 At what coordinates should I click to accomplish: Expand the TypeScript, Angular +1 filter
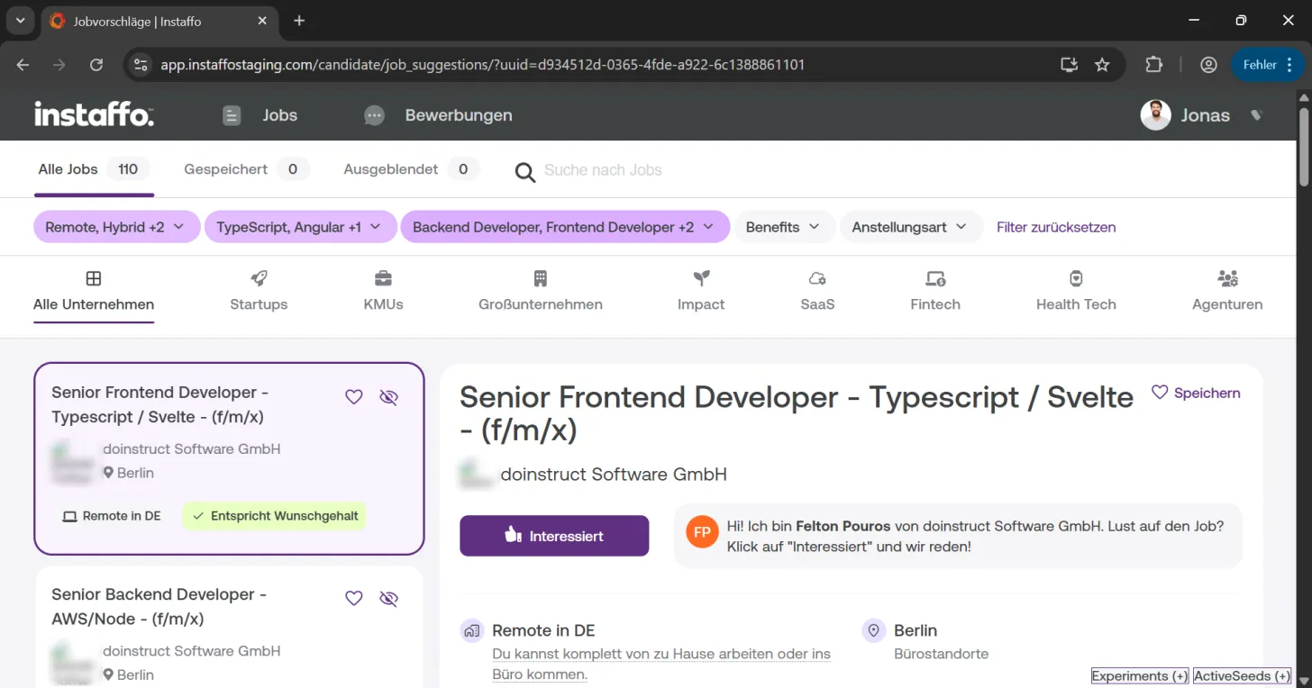click(x=301, y=227)
